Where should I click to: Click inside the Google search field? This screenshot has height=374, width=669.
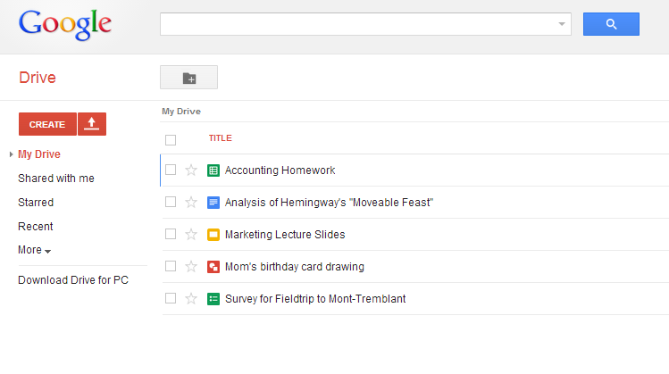[357, 24]
